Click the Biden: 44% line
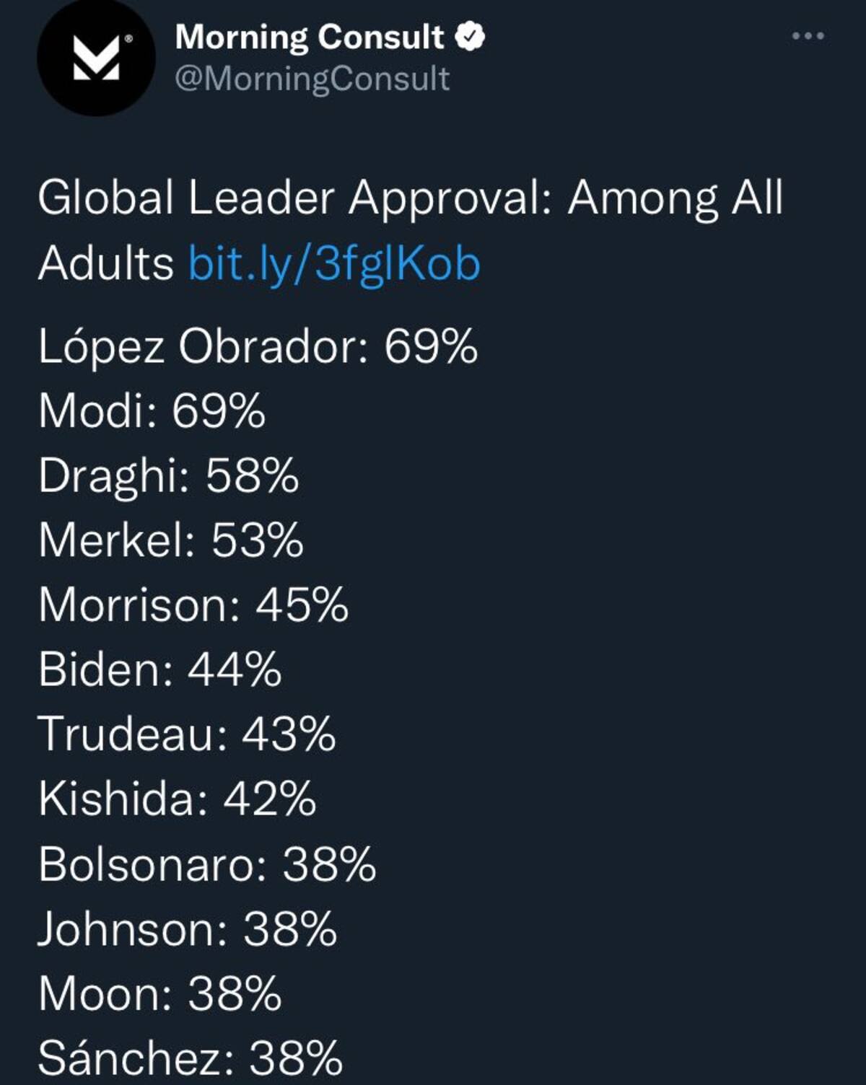Viewport: 866px width, 1085px height. [x=159, y=669]
